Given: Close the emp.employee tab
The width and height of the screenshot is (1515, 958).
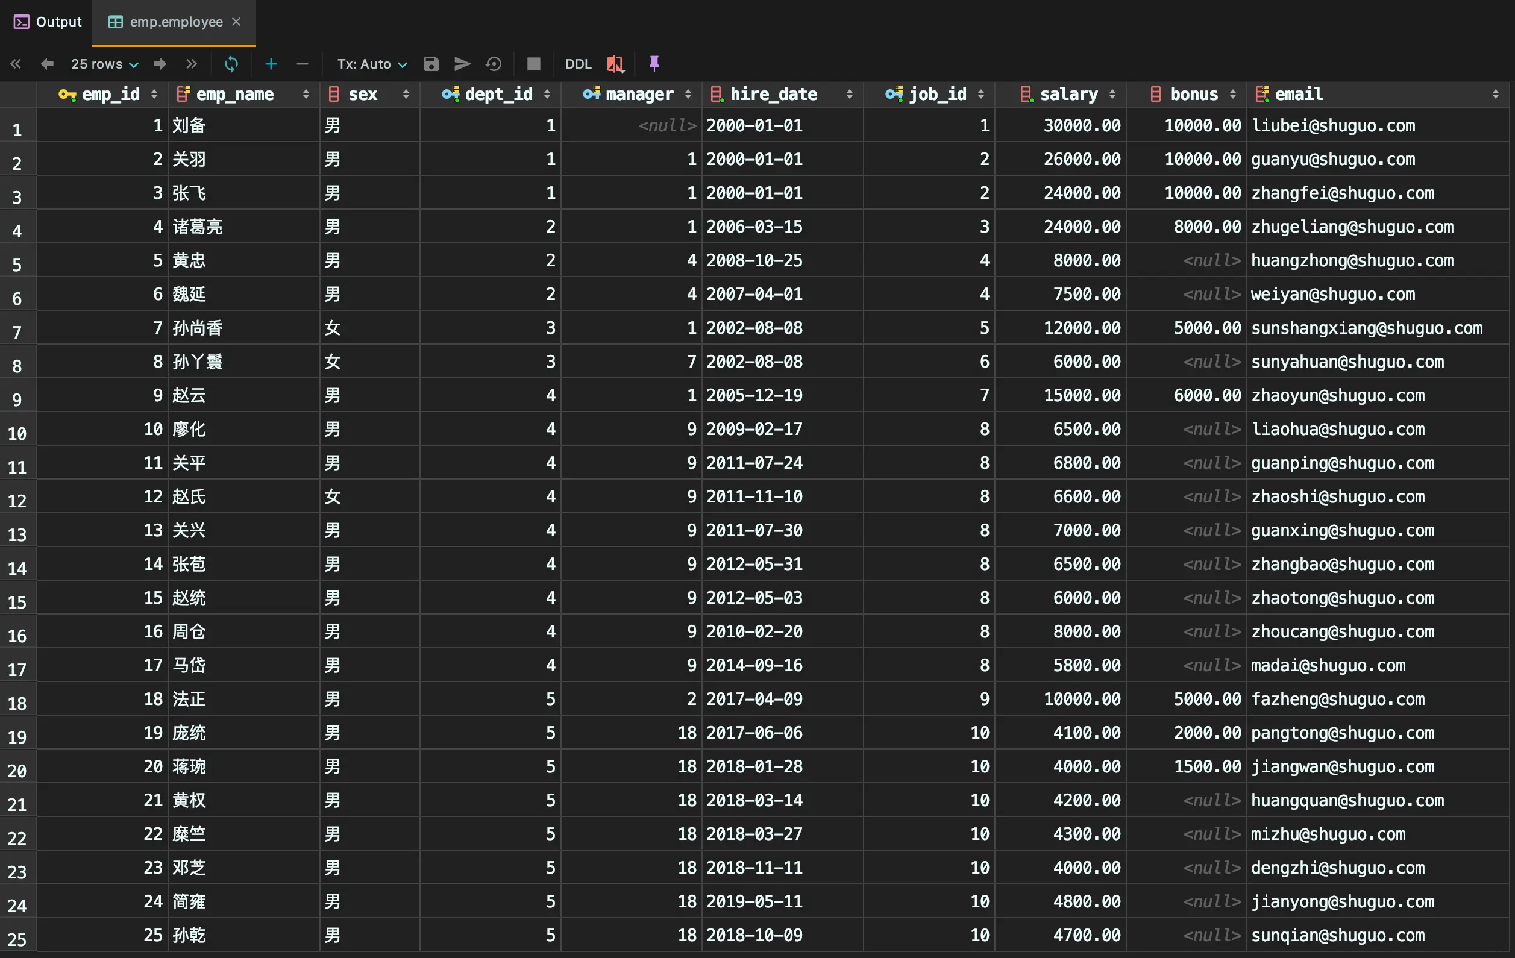Looking at the screenshot, I should (x=237, y=22).
